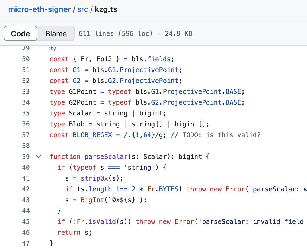Screen dimensions: 307x251
Task: Click the parseScalar function name
Action: [x=105, y=157]
